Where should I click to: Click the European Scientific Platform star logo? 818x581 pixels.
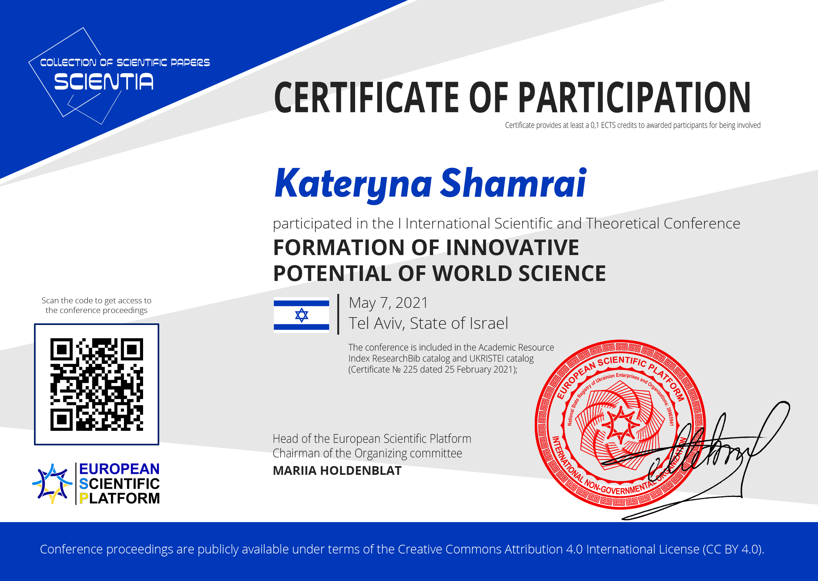(x=52, y=483)
